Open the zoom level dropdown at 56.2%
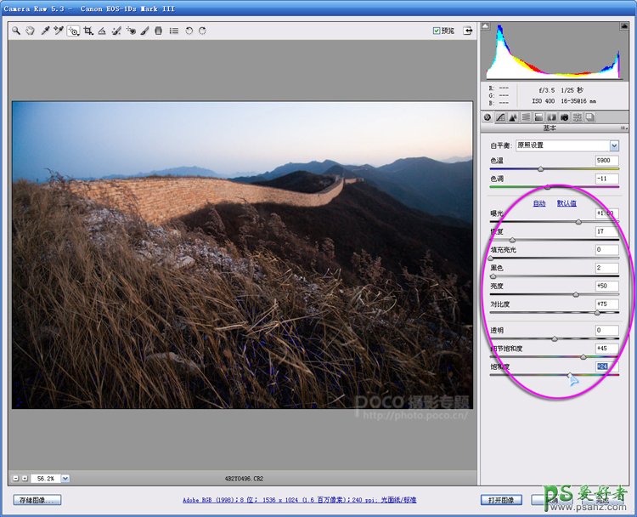The height and width of the screenshot is (517, 637). (x=65, y=479)
